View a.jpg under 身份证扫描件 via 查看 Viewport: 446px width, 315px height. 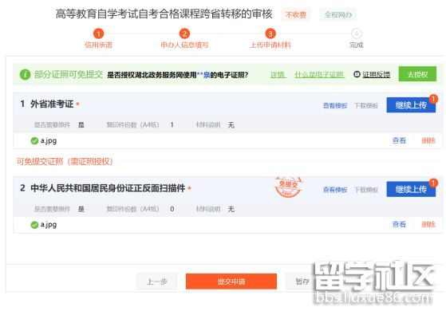point(399,225)
